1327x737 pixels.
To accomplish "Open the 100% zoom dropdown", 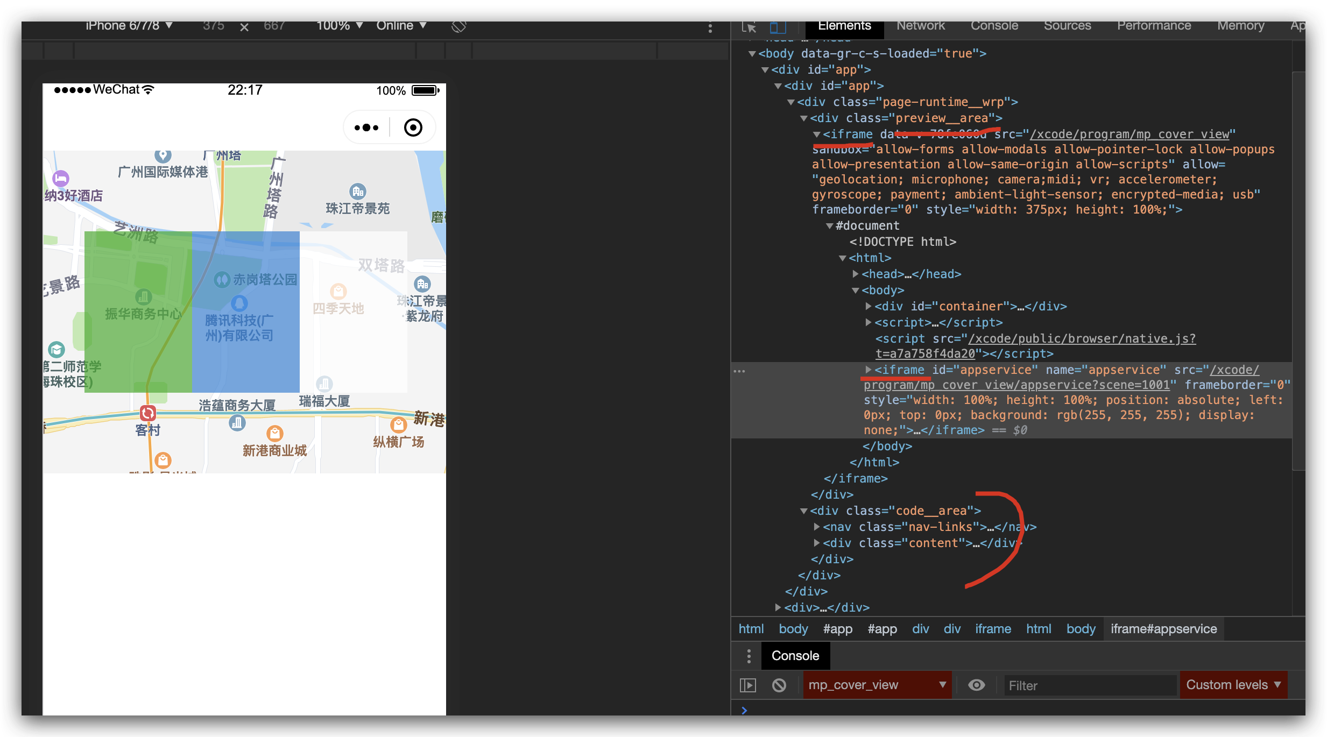I will pos(340,26).
